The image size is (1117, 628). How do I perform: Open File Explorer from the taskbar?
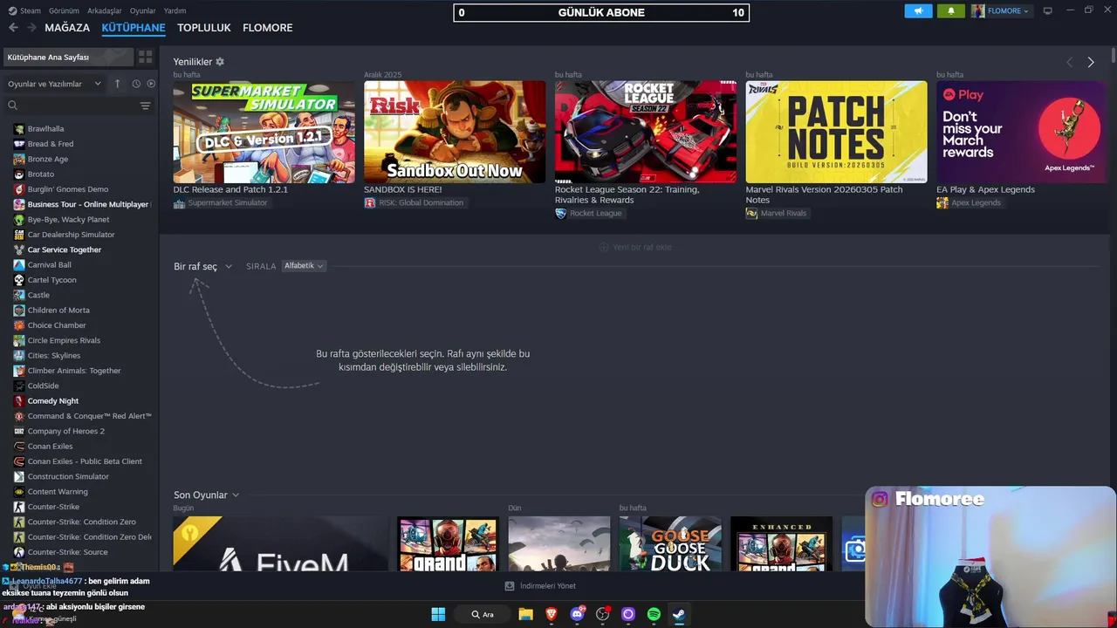tap(525, 614)
